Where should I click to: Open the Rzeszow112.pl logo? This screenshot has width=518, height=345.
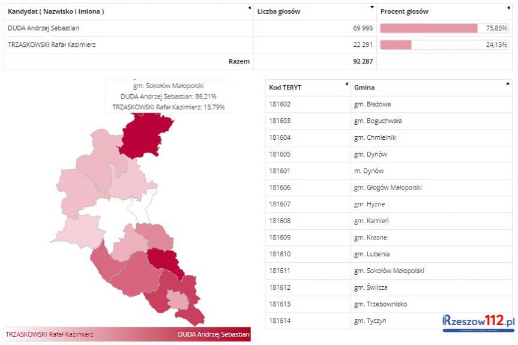point(478,323)
